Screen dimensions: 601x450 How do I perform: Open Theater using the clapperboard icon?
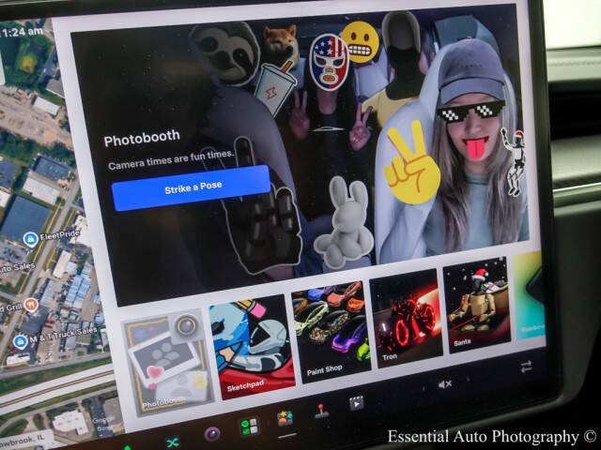pyautogui.click(x=356, y=403)
